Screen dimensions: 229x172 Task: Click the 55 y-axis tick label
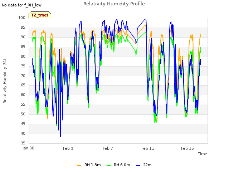[23, 104]
